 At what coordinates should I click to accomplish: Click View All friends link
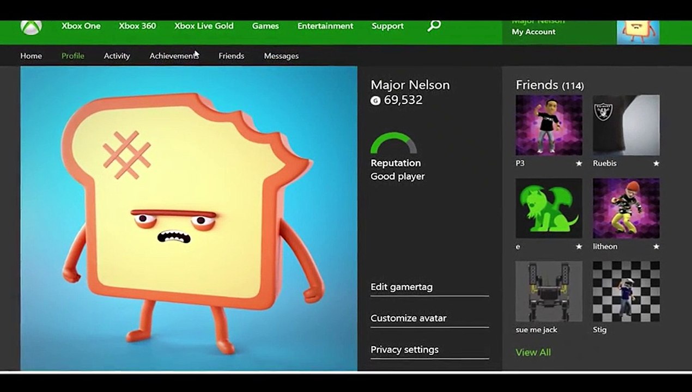pyautogui.click(x=533, y=352)
